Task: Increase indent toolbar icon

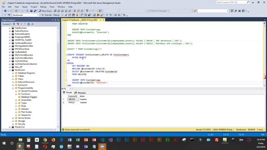Action: point(119,15)
